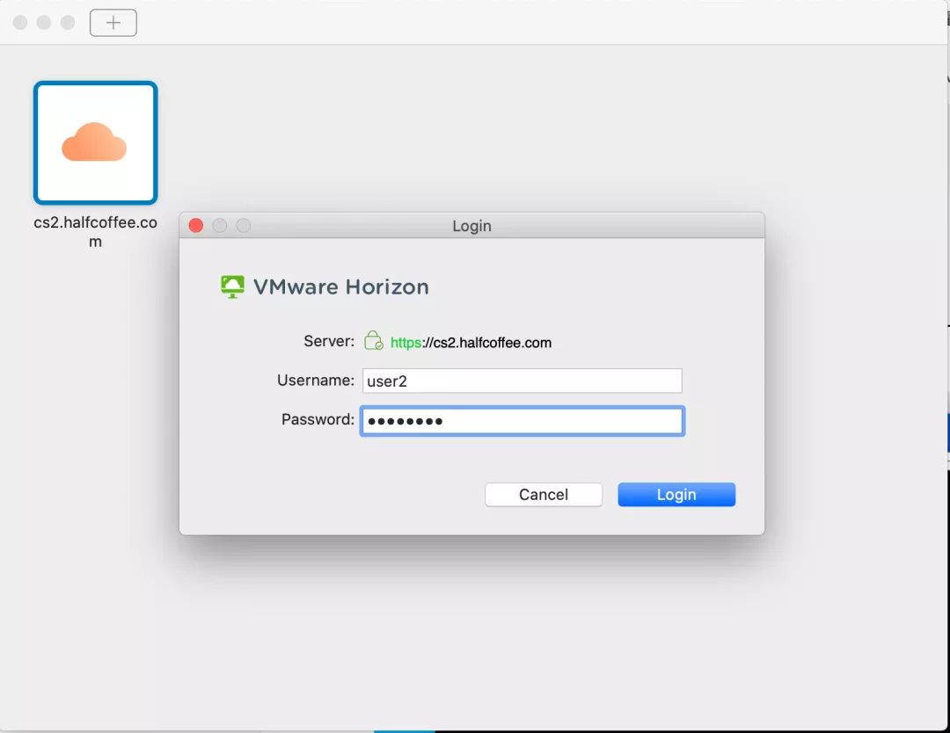The image size is (950, 733).
Task: Click the Server: label
Action: click(329, 341)
